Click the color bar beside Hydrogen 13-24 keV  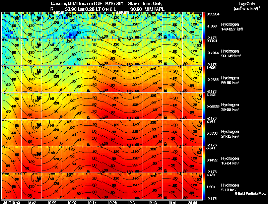(204, 159)
